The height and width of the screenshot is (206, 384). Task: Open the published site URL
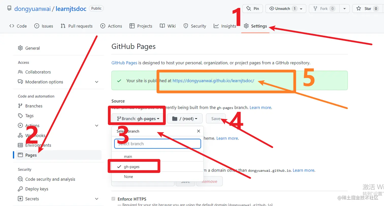tap(213, 81)
